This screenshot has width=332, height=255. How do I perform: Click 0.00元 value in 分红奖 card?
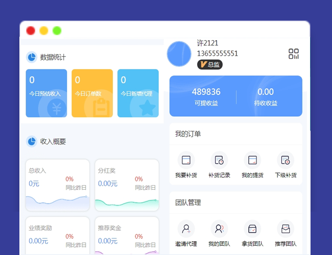click(x=108, y=184)
